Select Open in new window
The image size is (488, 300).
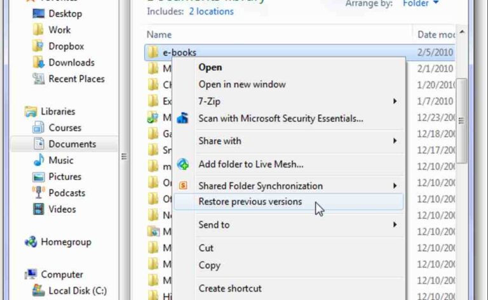tap(241, 84)
